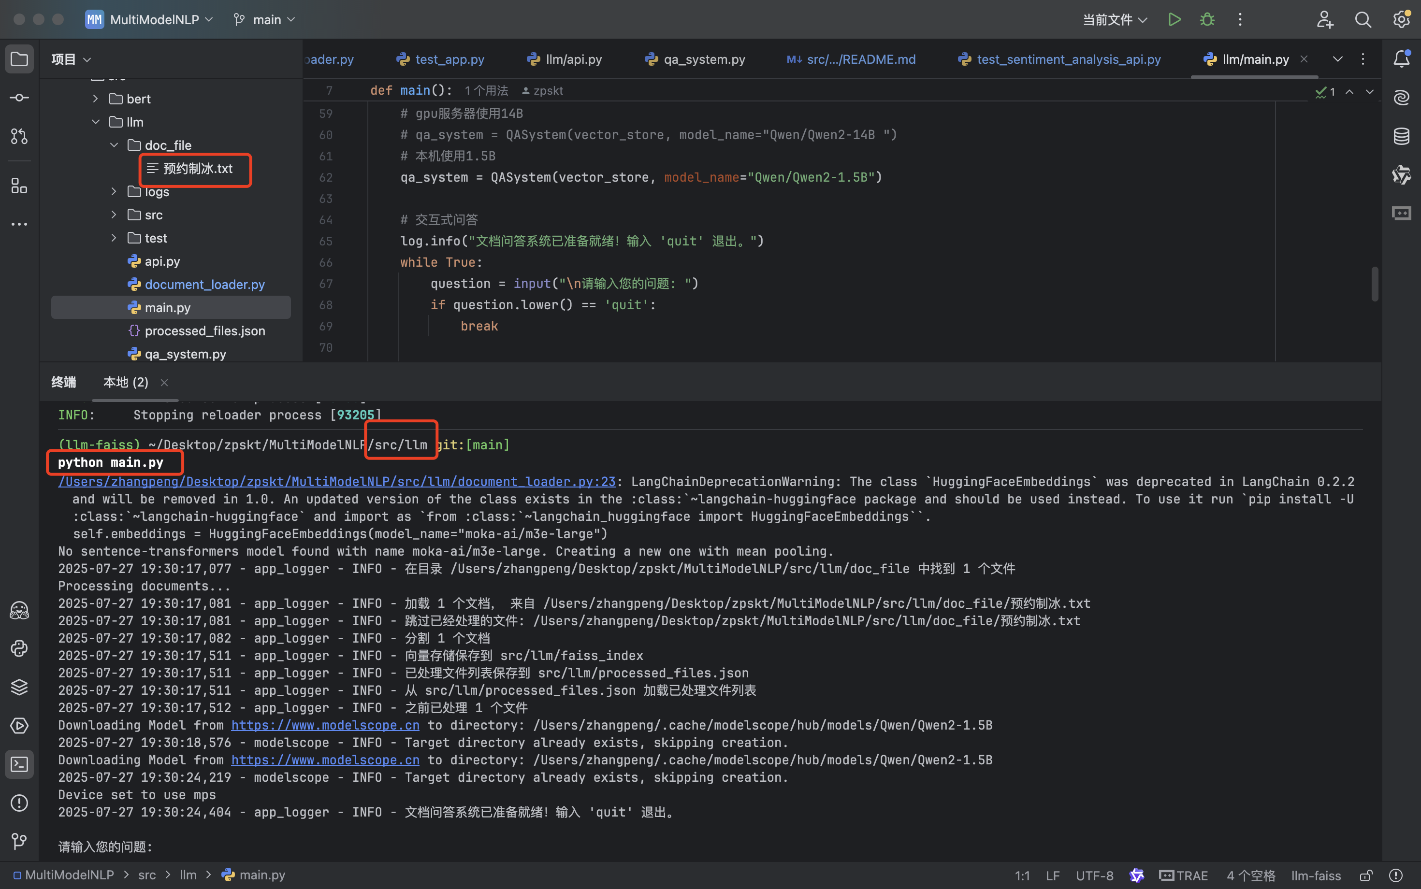Image resolution: width=1421 pixels, height=889 pixels.
Task: Show hidden editor tabs chevron
Action: [1337, 59]
